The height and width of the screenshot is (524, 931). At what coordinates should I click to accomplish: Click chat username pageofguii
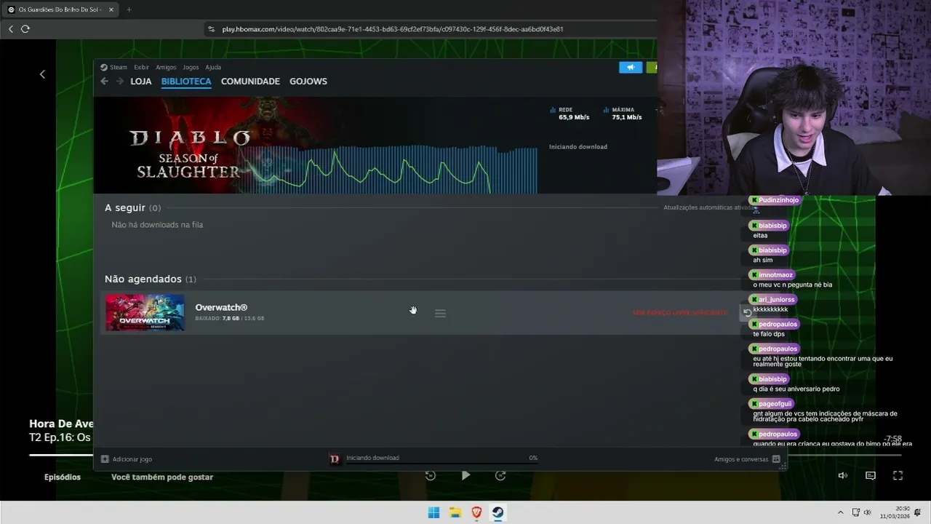click(775, 403)
